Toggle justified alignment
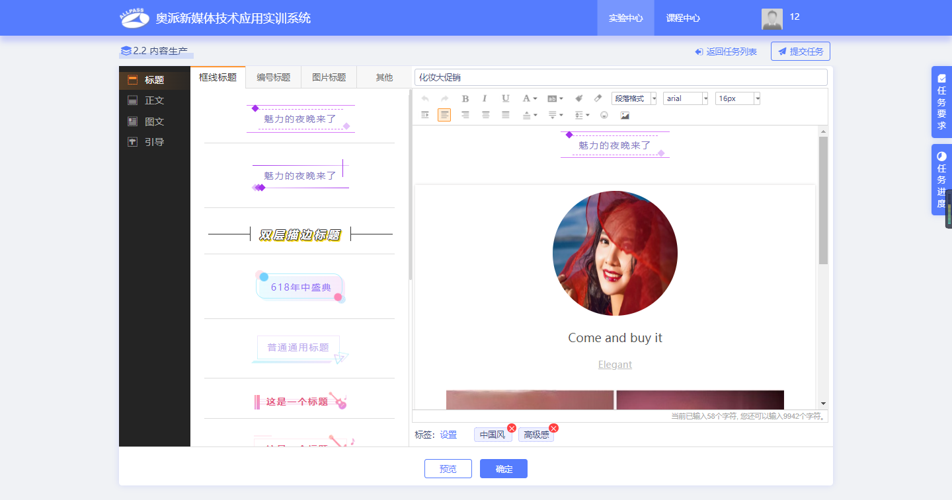Viewport: 952px width, 500px height. coord(506,115)
